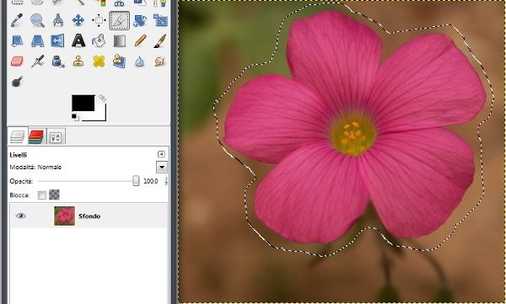The image size is (506, 304).
Task: Toggle the Blocca pixels lock checkbox
Action: click(x=41, y=195)
